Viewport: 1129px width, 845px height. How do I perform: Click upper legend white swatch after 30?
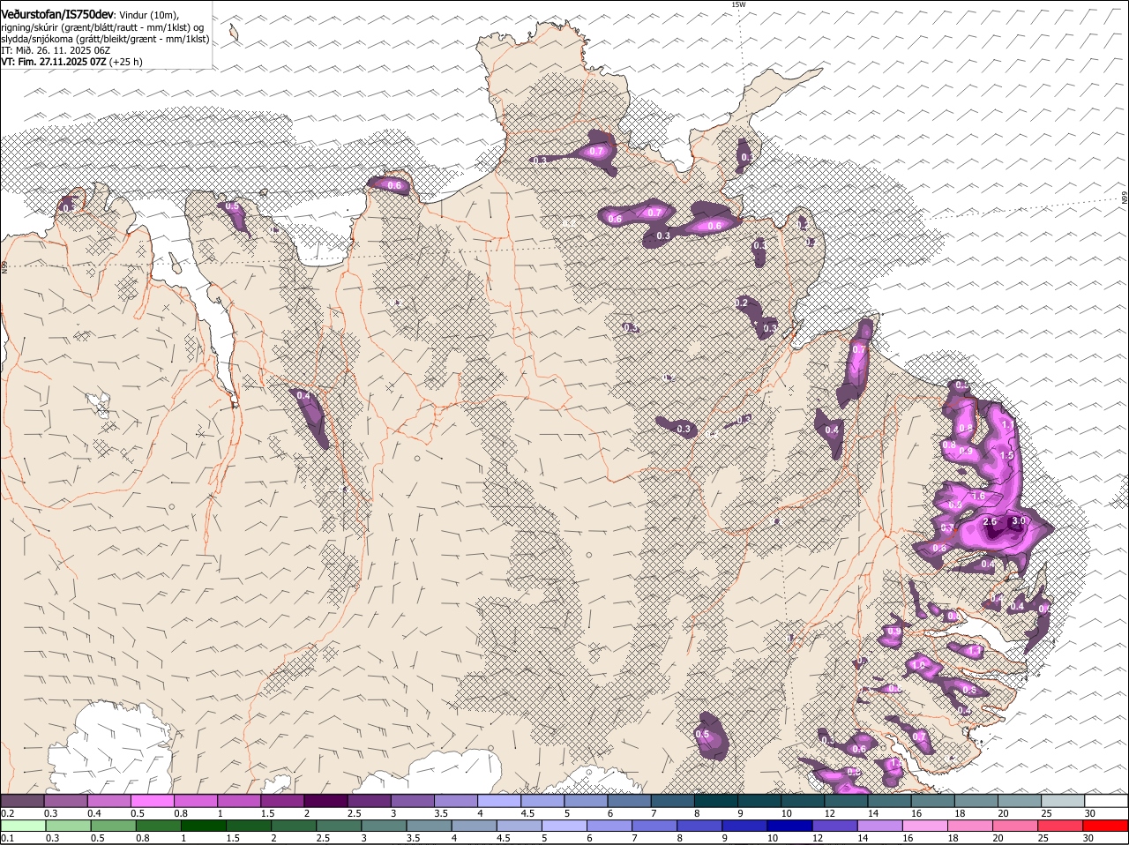coord(1107,801)
